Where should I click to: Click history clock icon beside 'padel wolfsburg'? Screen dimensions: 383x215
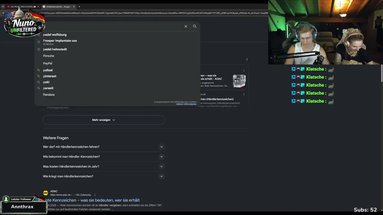[39, 35]
